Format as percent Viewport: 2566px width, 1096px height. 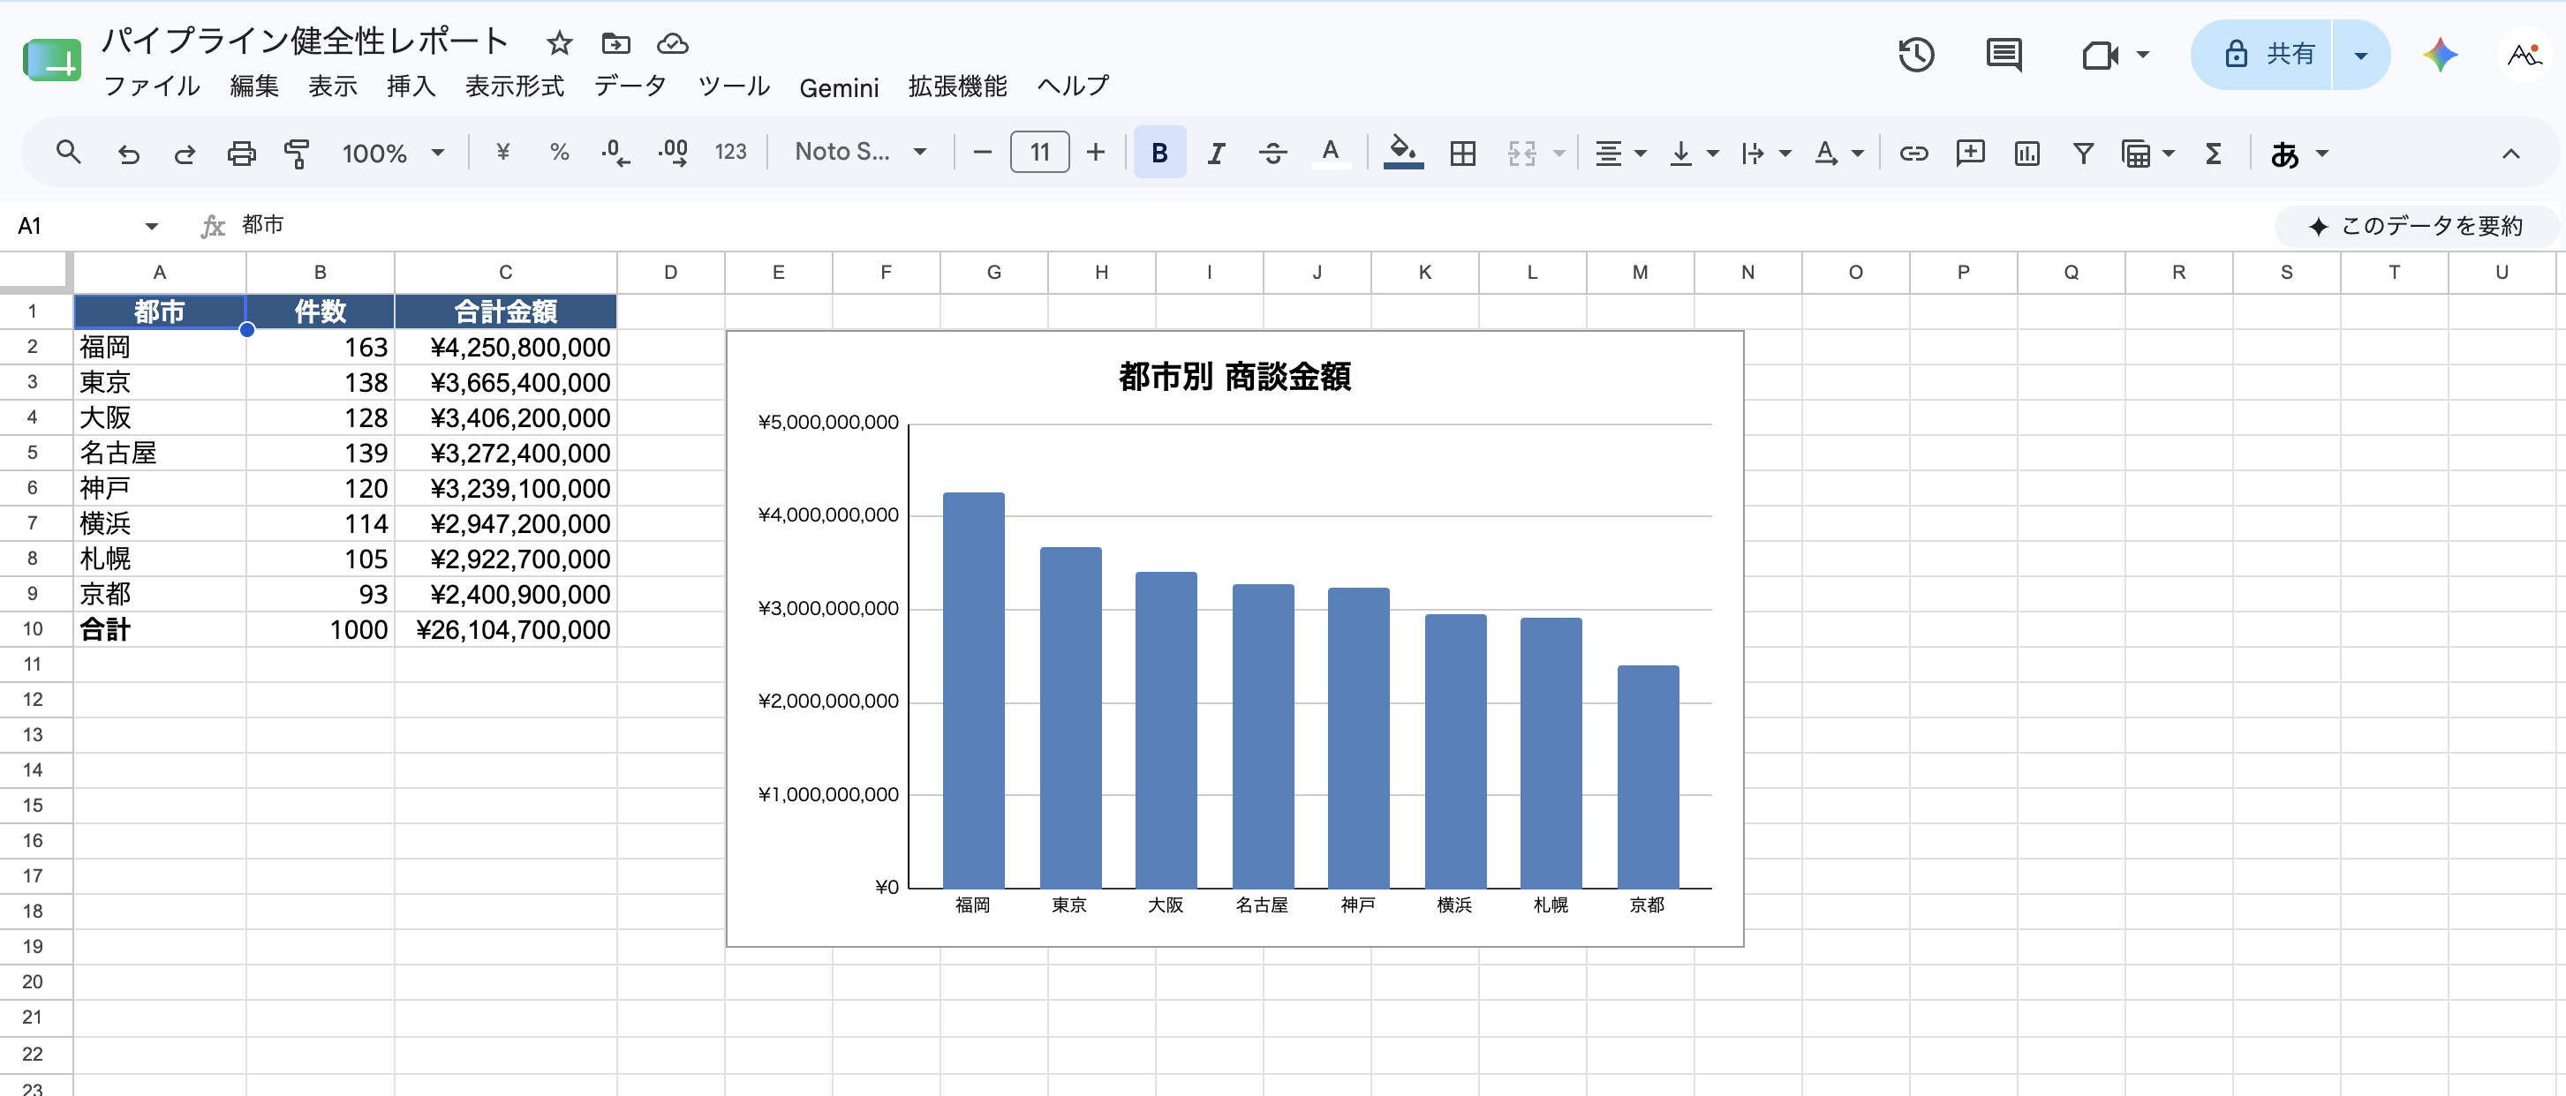tap(559, 153)
